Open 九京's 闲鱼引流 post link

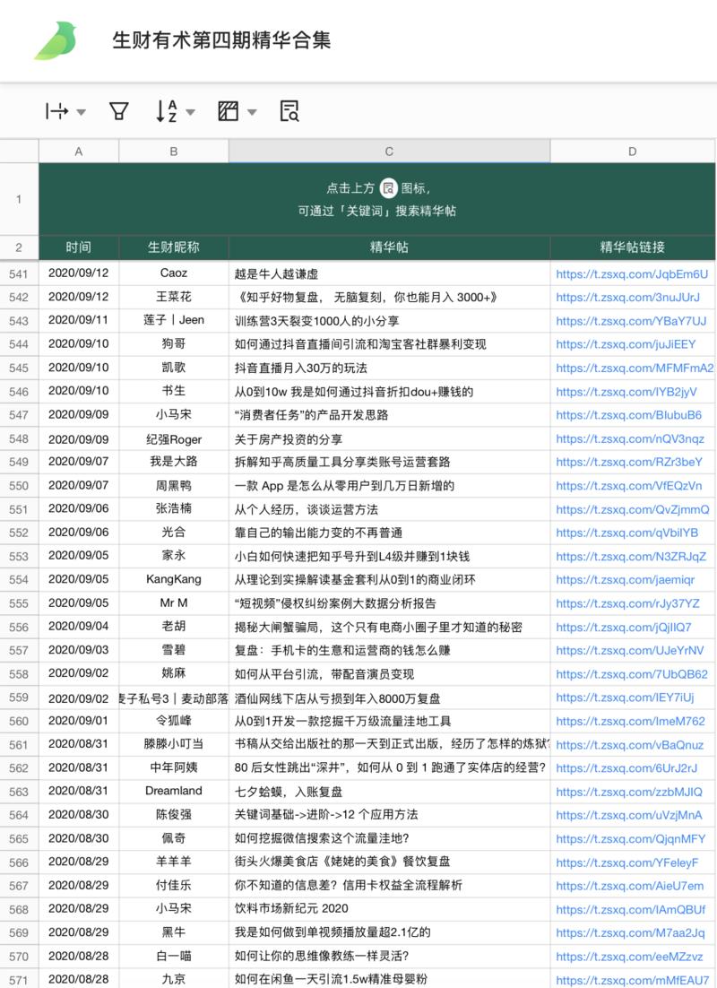point(633,979)
